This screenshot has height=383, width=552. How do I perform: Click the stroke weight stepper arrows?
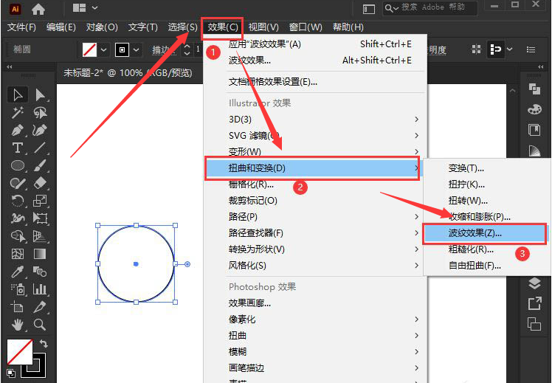coord(187,49)
